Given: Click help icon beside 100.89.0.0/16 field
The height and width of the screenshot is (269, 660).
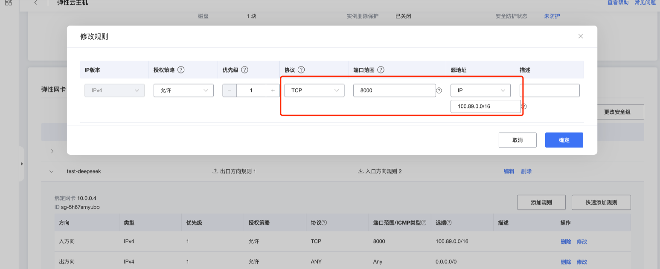Looking at the screenshot, I should [524, 107].
